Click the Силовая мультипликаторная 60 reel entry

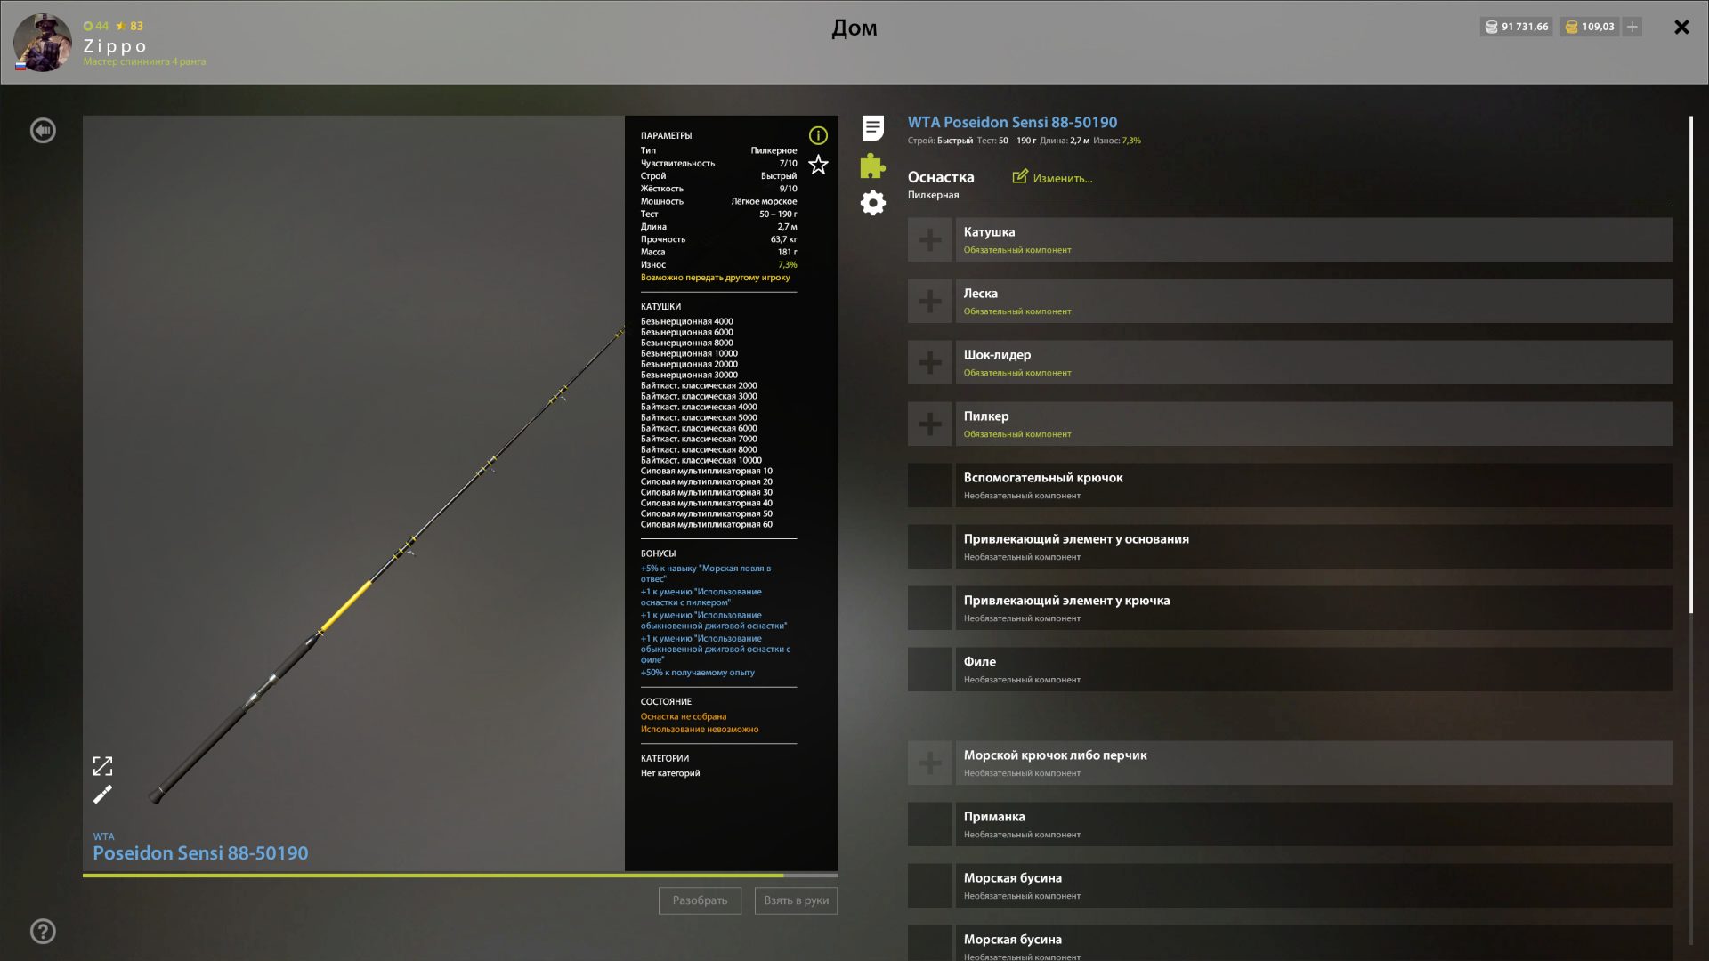[707, 524]
